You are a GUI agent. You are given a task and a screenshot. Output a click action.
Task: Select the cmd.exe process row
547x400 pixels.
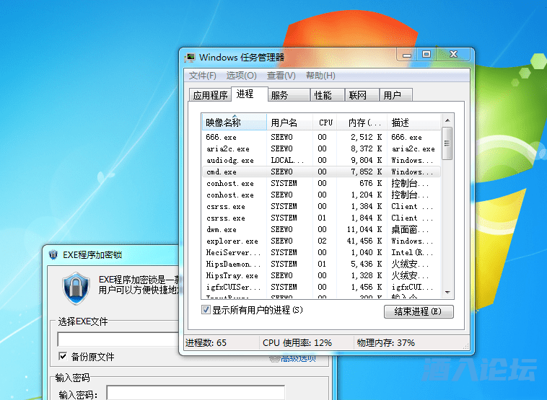coord(222,172)
